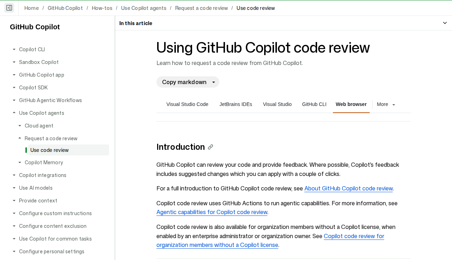Expand Copilot SDK arrow

(14, 88)
